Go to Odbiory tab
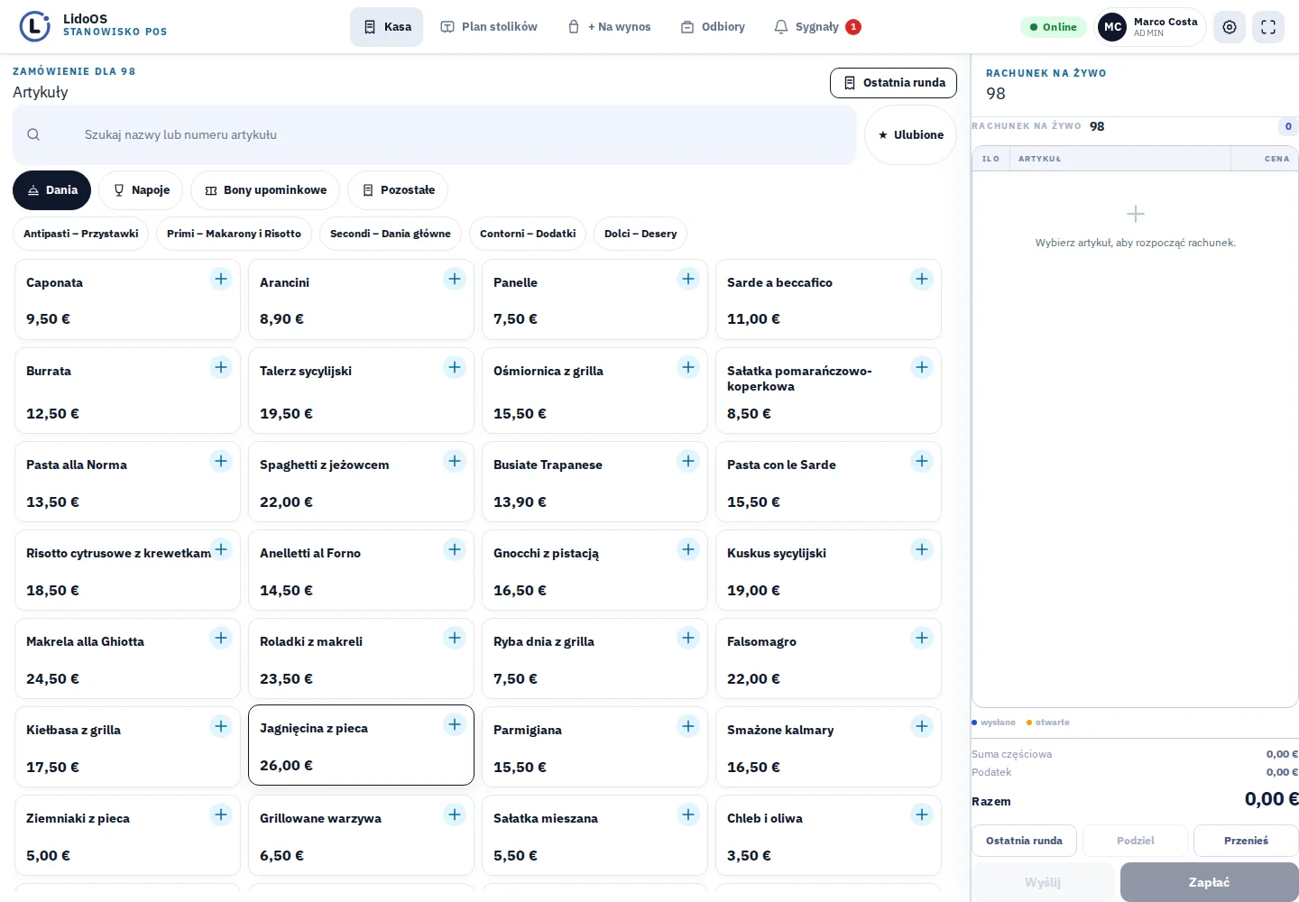This screenshot has width=1299, height=902. [x=713, y=27]
